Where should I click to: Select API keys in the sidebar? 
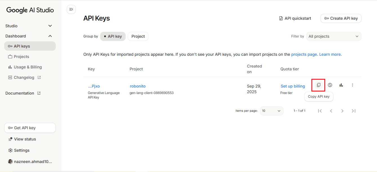[x=30, y=46]
